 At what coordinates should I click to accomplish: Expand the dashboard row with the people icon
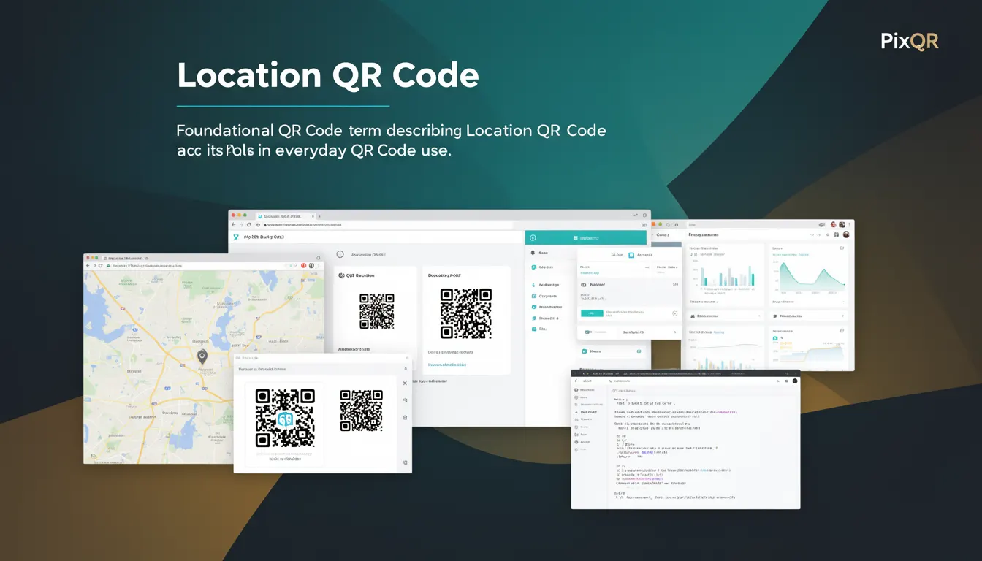pyautogui.click(x=727, y=316)
